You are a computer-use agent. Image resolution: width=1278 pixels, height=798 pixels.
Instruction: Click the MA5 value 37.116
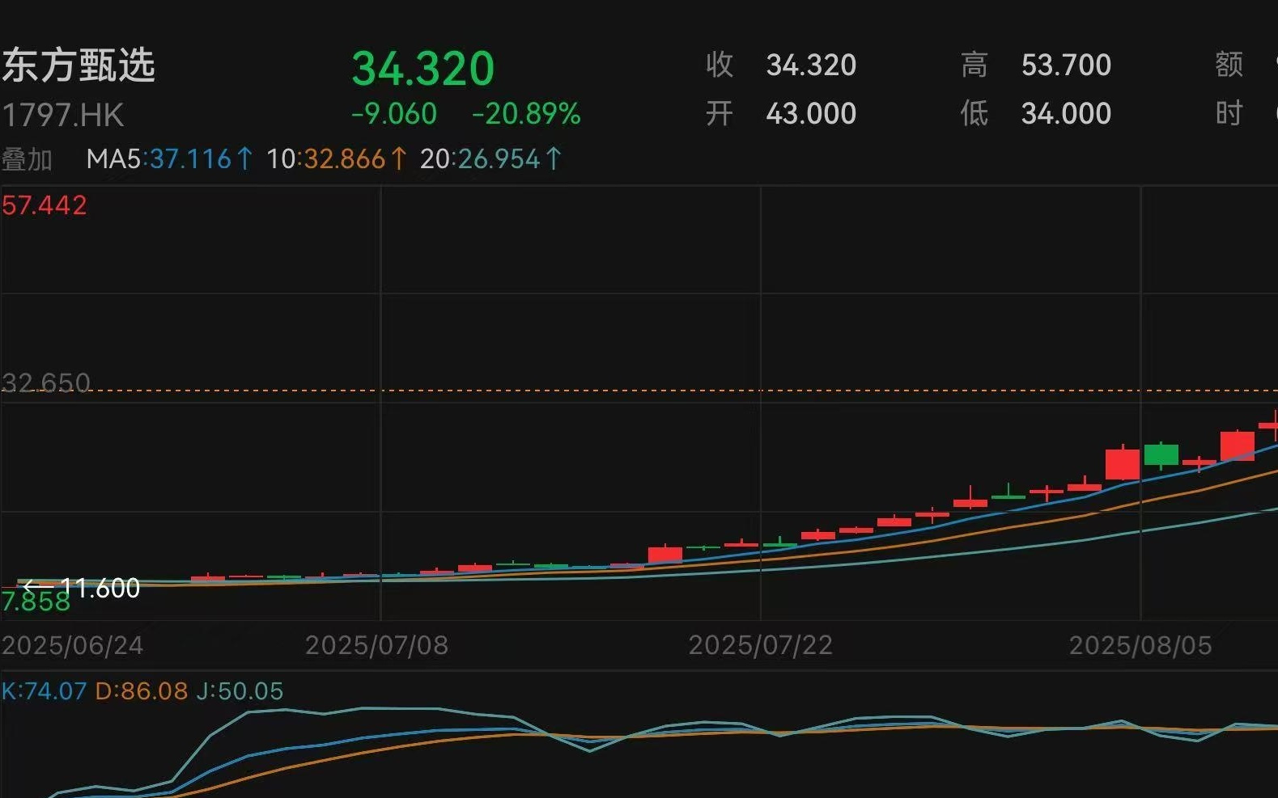(x=191, y=159)
